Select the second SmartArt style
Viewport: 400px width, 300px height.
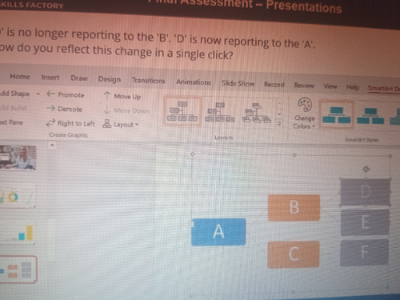point(370,116)
